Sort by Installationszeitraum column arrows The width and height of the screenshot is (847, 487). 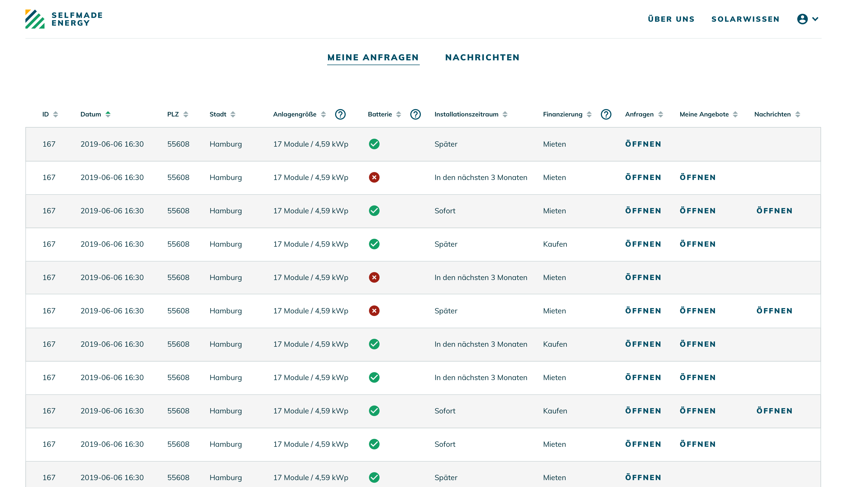click(x=505, y=114)
